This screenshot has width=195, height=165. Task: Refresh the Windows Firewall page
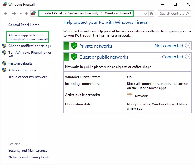(x=151, y=14)
